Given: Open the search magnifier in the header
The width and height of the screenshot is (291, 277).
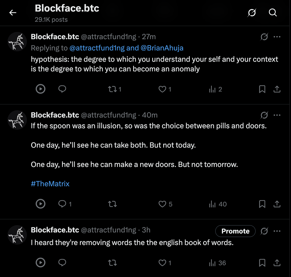Looking at the screenshot, I should (x=273, y=13).
